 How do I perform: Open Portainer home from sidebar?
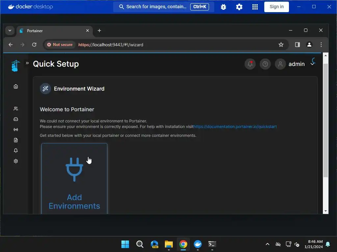click(16, 86)
